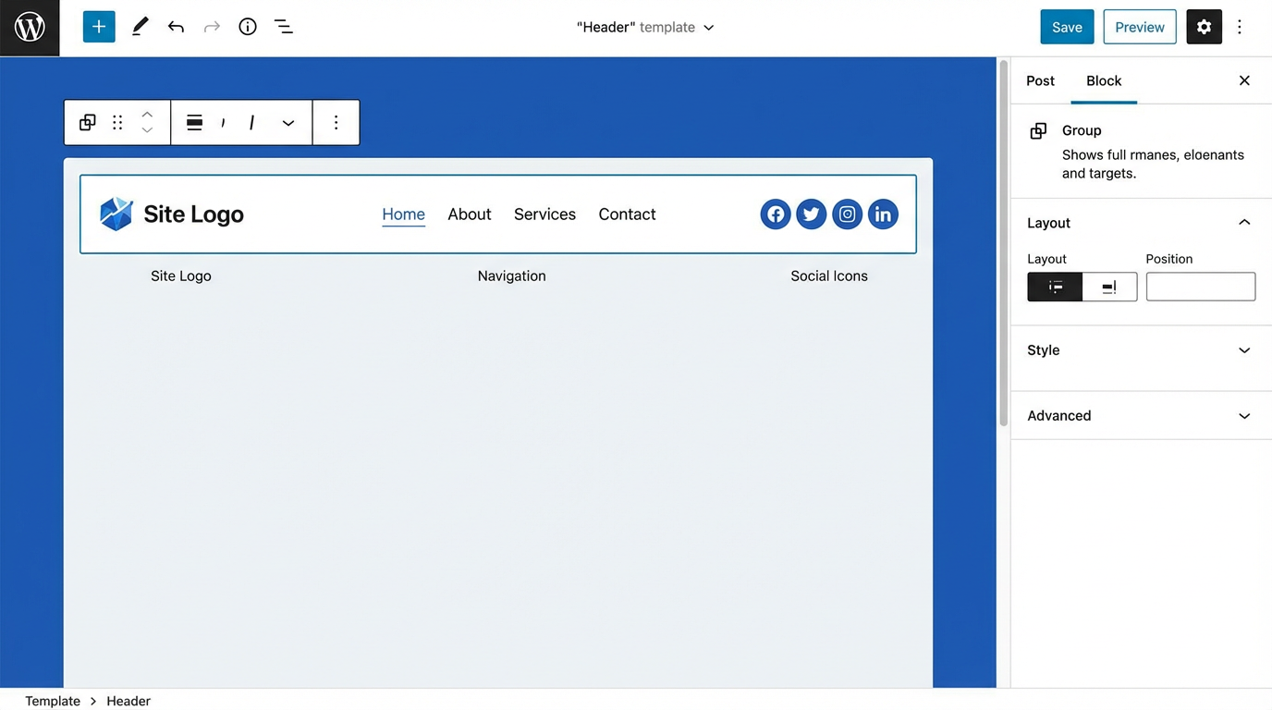
Task: Click into the Position input field
Action: pos(1200,287)
